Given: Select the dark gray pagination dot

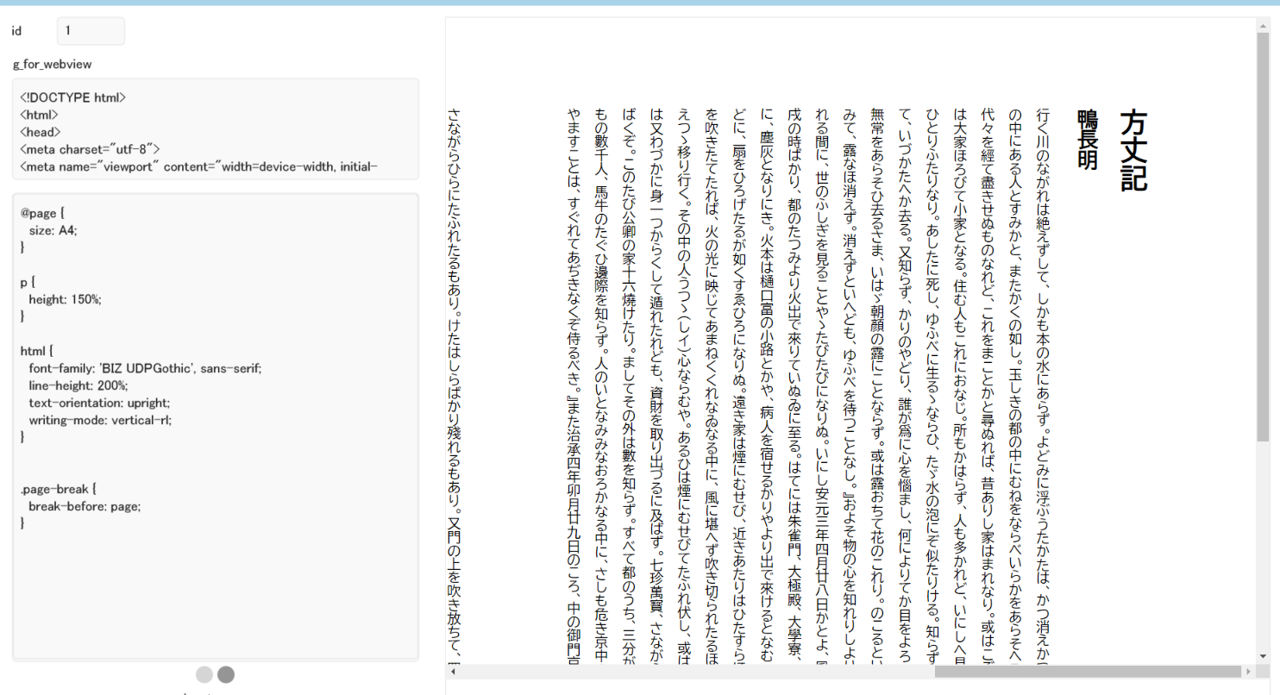Looking at the screenshot, I should (226, 674).
